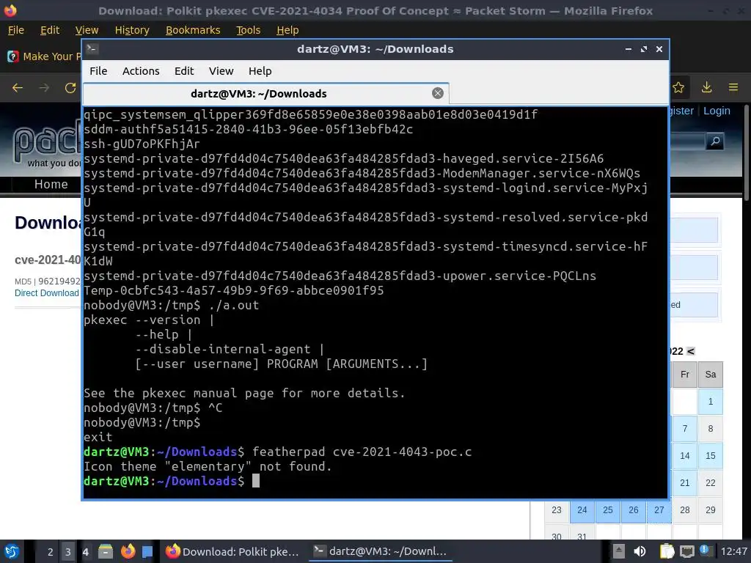Screen dimensions: 751x563
Task: Select the 'Make Your P...' Firefox tab
Action: pyautogui.click(x=43, y=56)
